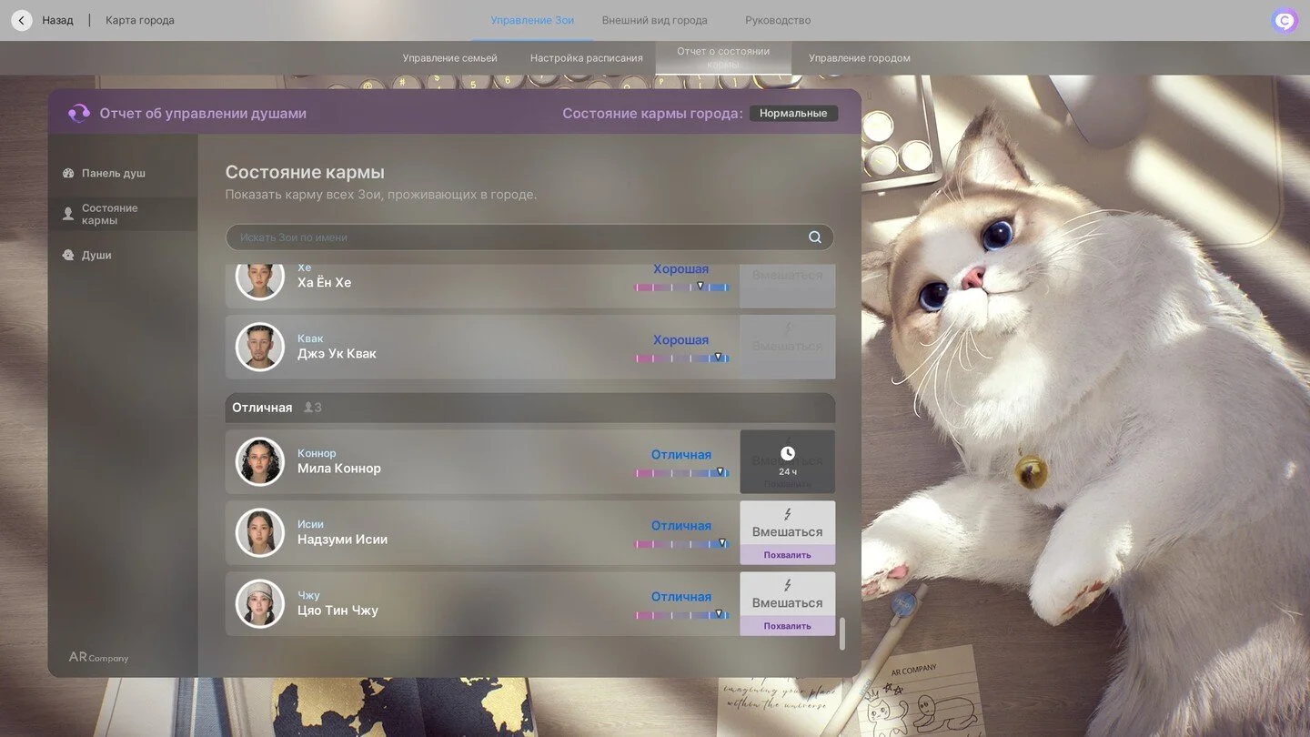Viewport: 1310px width, 737px height.
Task: Click the Панель душ sidebar icon
Action: pyautogui.click(x=68, y=173)
